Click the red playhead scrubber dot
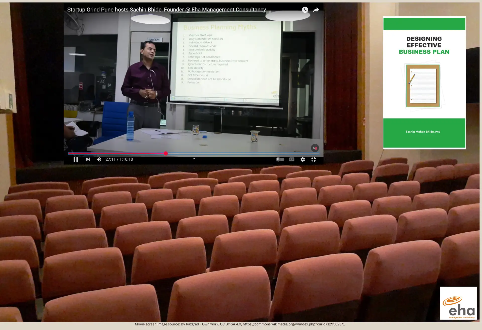 [166, 153]
